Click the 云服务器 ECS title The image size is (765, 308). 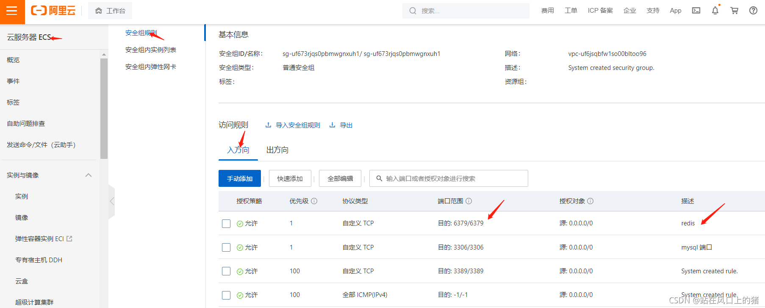29,37
